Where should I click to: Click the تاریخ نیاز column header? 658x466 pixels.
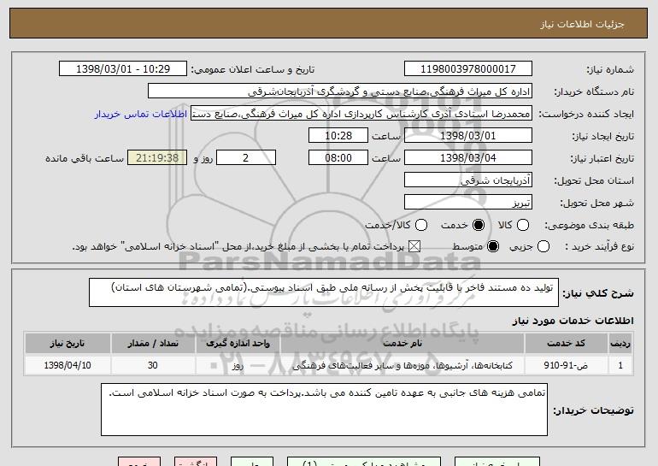click(68, 344)
